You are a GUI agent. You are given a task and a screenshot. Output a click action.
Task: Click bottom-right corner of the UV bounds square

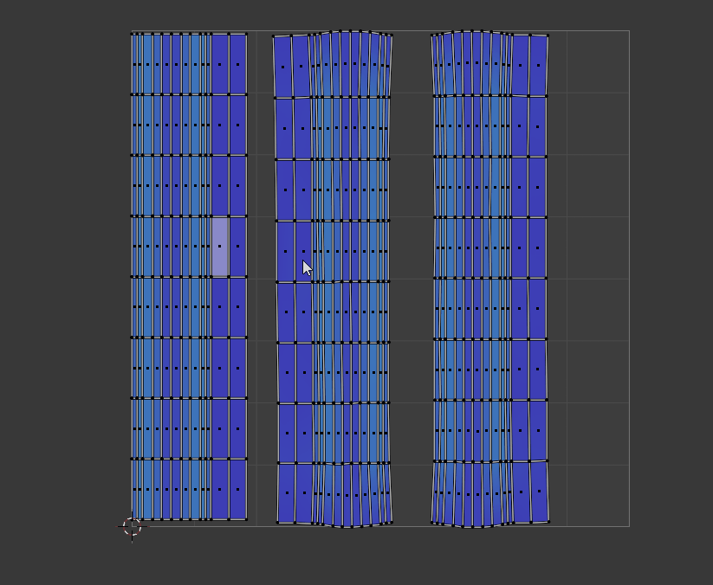click(629, 526)
